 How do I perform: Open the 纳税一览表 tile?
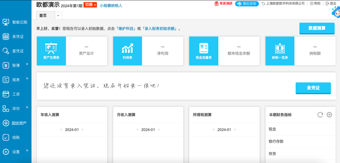click(x=280, y=51)
